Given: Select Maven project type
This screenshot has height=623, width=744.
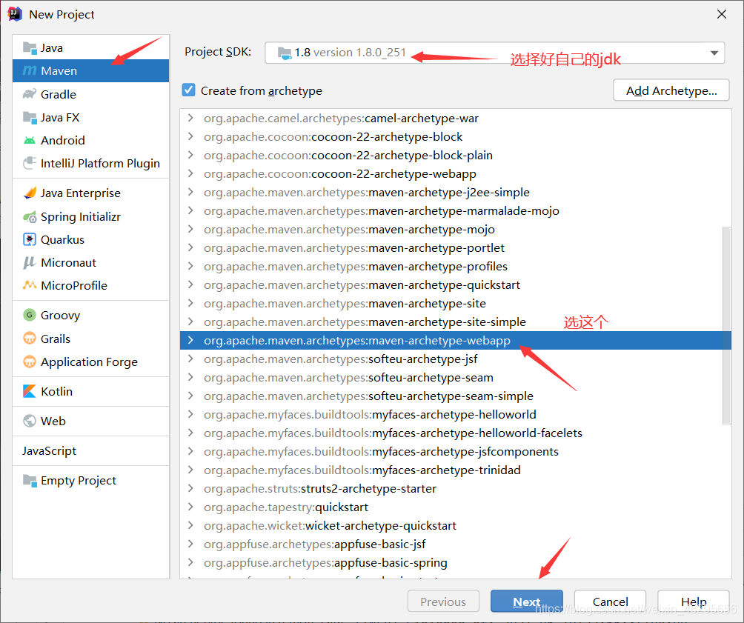Looking at the screenshot, I should 90,70.
